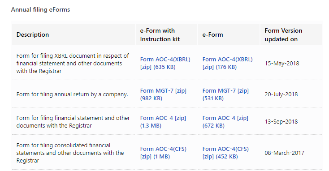Click the 20-July-2018 date cell

tap(281, 94)
